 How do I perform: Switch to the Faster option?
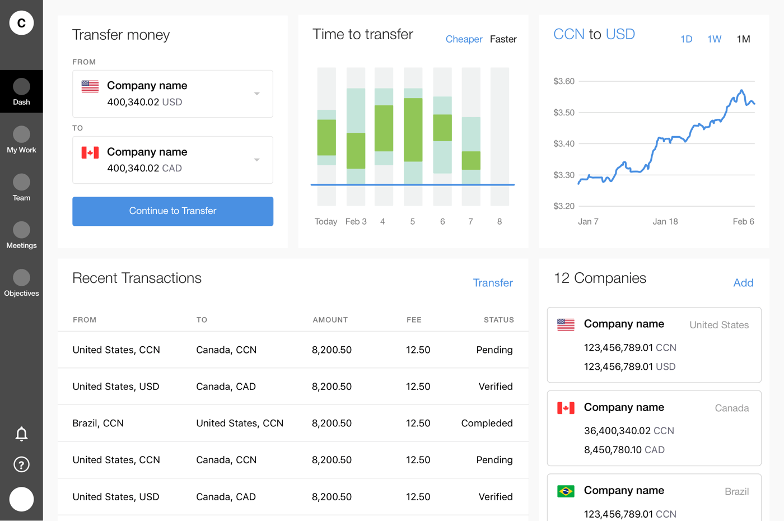(503, 39)
